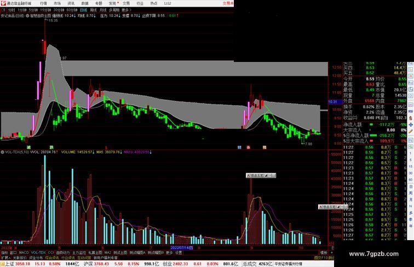The image size is (414, 267).
Task: Open the 市场 menu
Action: click(57, 3)
